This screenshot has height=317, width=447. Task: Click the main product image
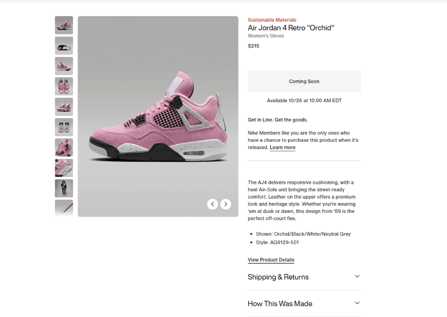coord(158,116)
